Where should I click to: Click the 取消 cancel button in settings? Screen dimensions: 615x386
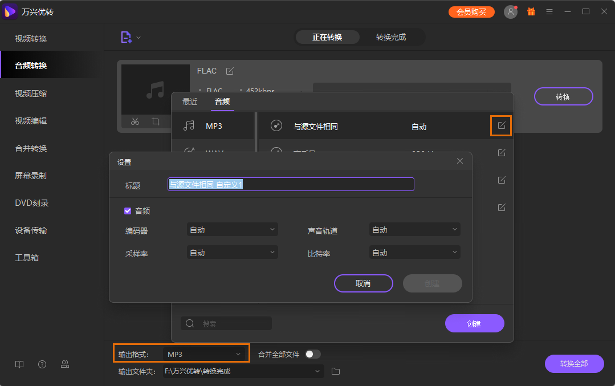(x=363, y=283)
